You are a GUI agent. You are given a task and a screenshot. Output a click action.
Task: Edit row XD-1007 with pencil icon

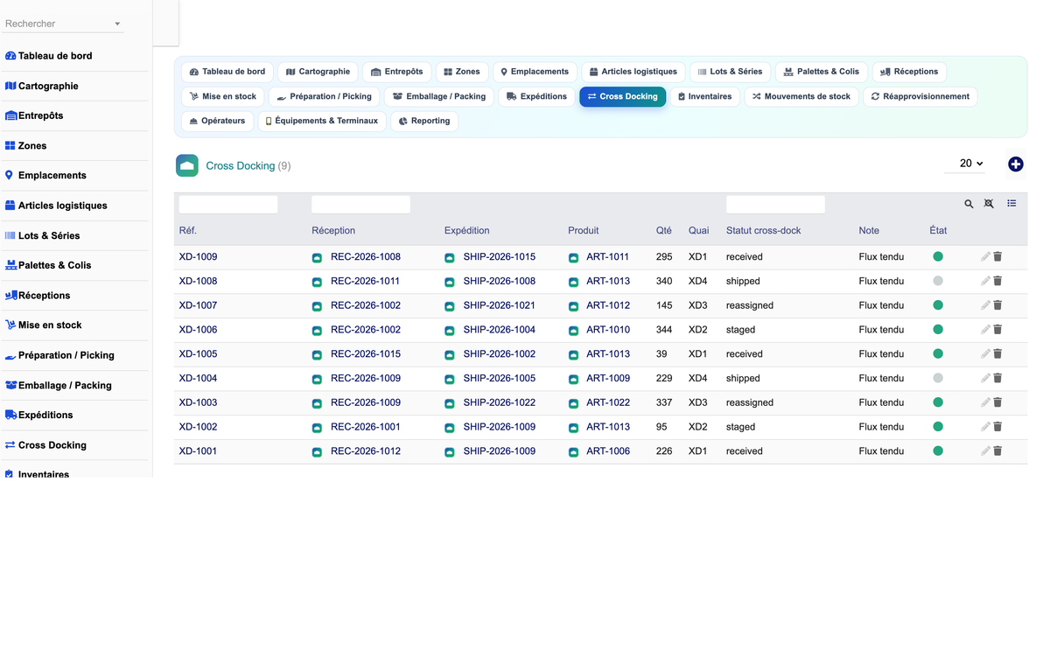pos(985,305)
